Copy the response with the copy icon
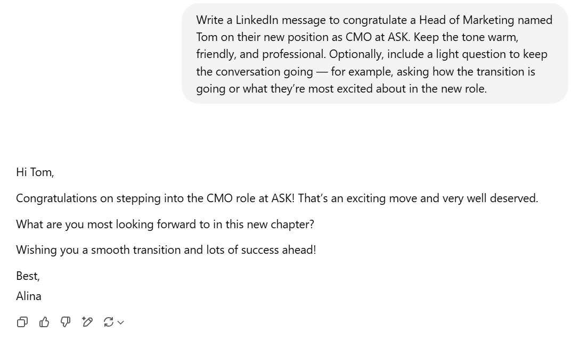580x357 pixels. tap(22, 322)
